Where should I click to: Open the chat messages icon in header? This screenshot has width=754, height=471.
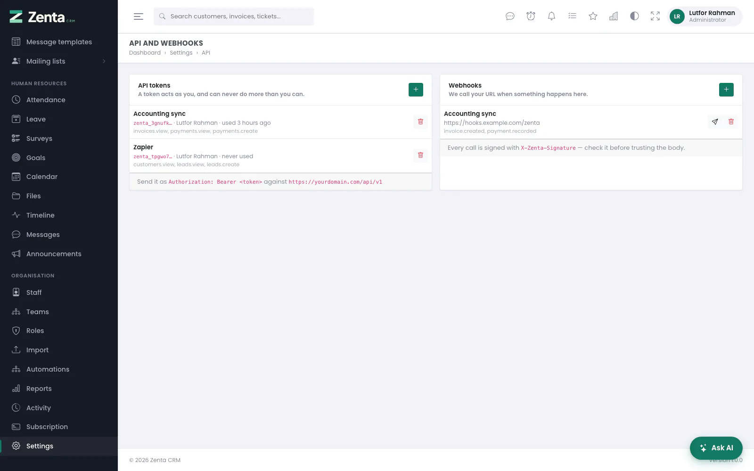(510, 16)
